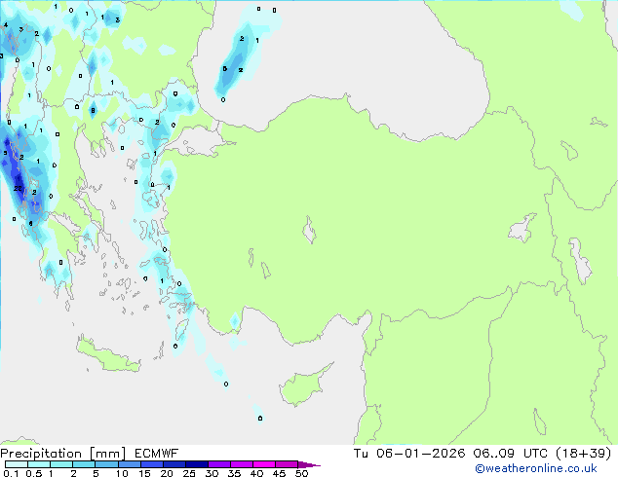Viewport: 618px width, 477px height.
Task: Click the large lake in central Turkey
Action: pos(311,233)
